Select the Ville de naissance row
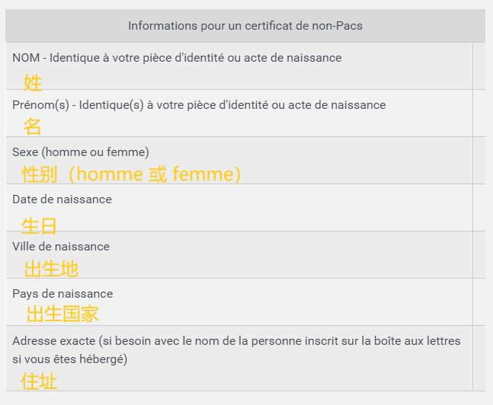 coord(239,255)
